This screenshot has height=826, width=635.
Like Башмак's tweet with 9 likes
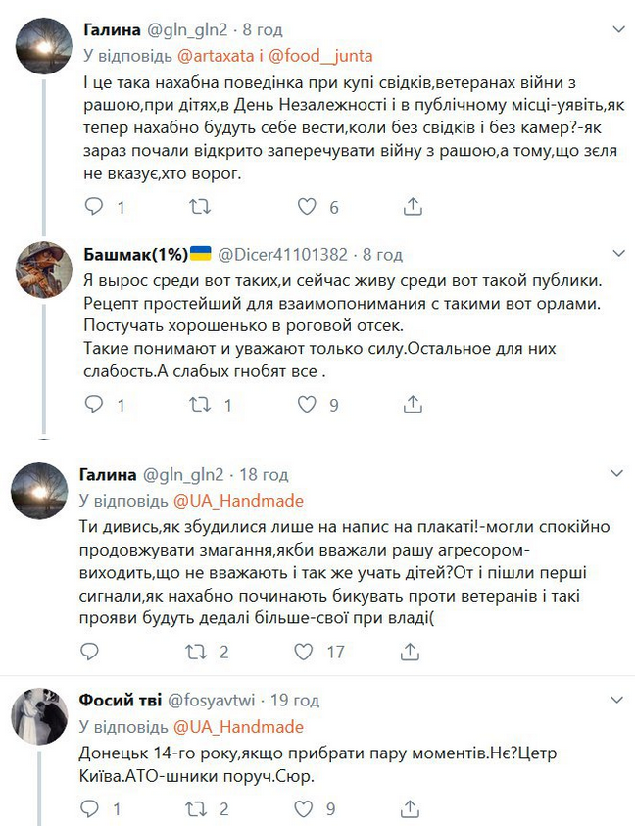tap(307, 405)
